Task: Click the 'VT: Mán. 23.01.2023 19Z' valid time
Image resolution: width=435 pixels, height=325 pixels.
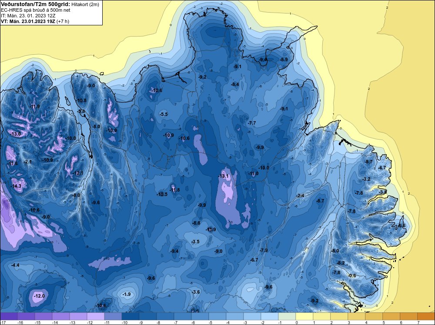Action: (x=28, y=21)
